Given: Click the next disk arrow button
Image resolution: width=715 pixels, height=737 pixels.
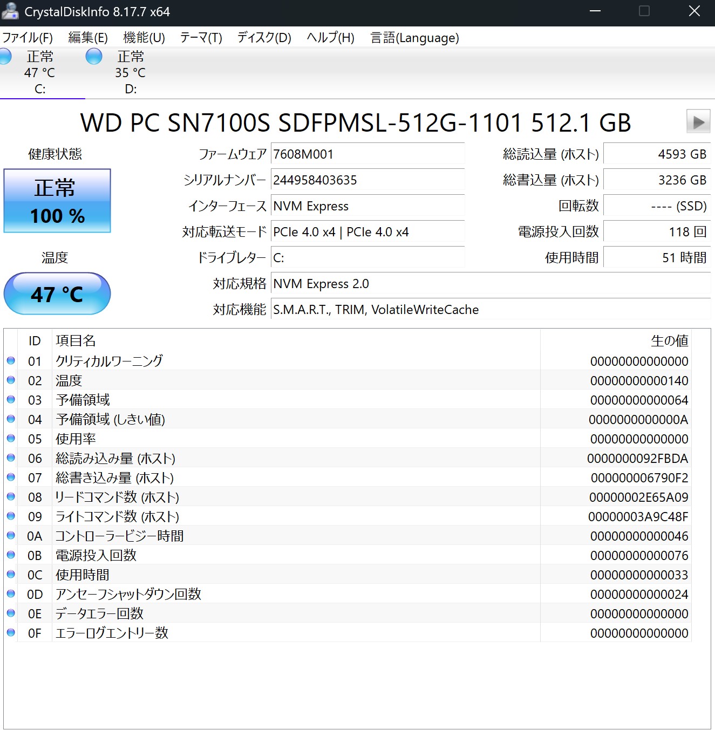Looking at the screenshot, I should click(698, 121).
